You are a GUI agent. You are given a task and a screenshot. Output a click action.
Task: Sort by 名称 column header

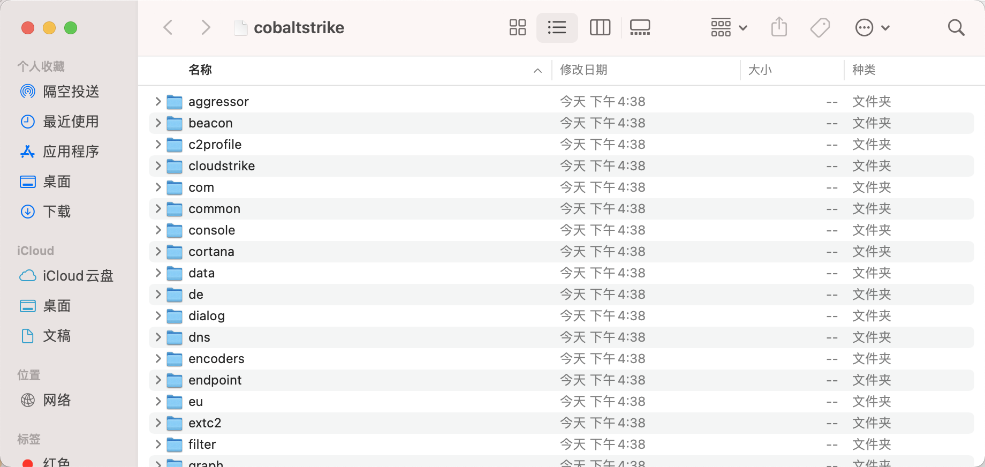200,70
